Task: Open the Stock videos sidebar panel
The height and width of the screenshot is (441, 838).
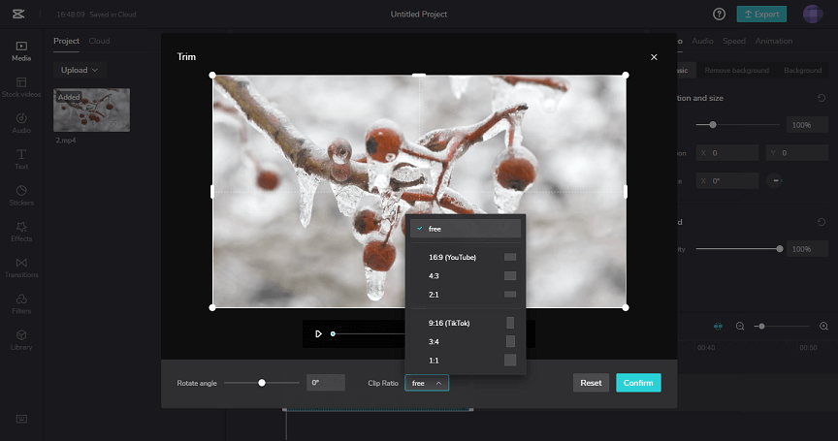Action: click(21, 87)
